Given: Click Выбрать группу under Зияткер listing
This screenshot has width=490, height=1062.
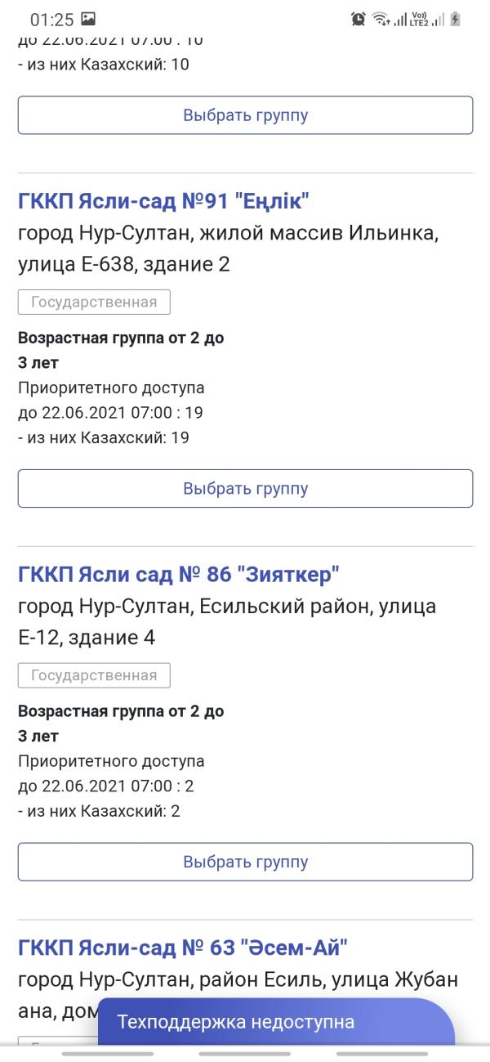Looking at the screenshot, I should tap(246, 862).
